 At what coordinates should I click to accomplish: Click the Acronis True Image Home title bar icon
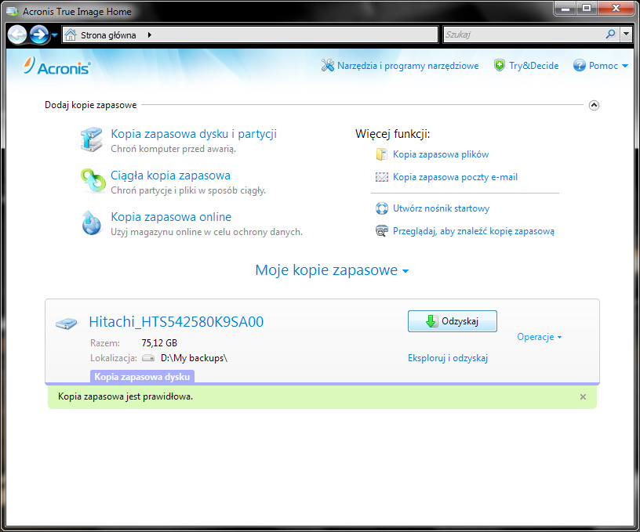(13, 12)
